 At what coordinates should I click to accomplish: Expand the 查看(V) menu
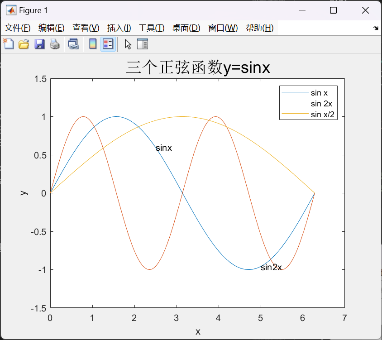pyautogui.click(x=86, y=28)
